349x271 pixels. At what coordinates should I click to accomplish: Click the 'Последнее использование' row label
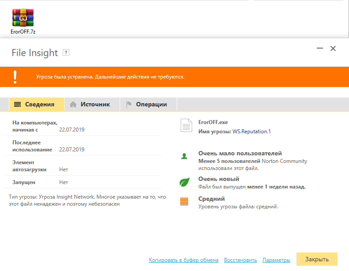click(x=32, y=146)
